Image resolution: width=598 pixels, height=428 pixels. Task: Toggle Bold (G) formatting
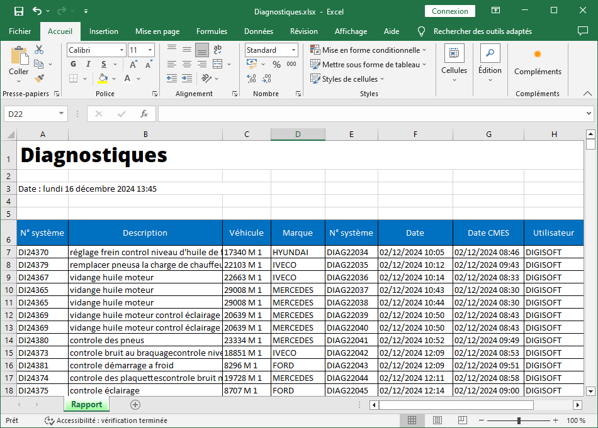(x=73, y=64)
